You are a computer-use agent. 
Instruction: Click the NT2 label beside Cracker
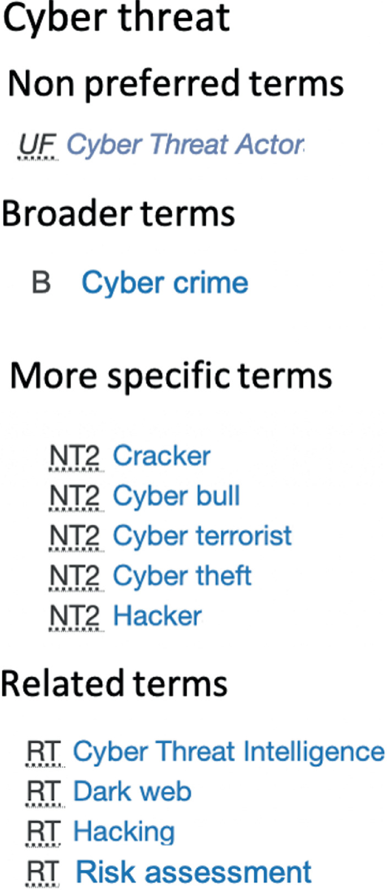[x=75, y=456]
